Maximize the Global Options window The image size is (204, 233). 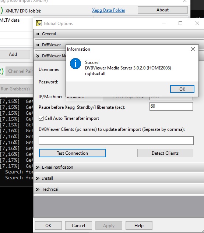pyautogui.click(x=180, y=23)
